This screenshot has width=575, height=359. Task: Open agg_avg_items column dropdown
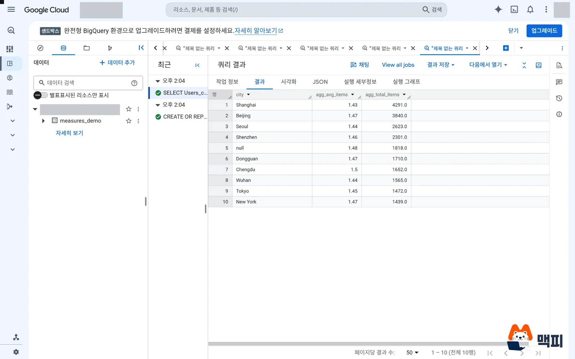click(353, 95)
